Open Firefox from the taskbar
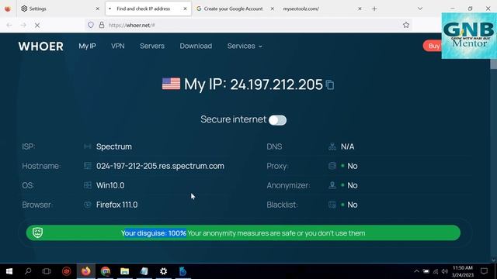Screen dimensions: 497x279 [86, 271]
